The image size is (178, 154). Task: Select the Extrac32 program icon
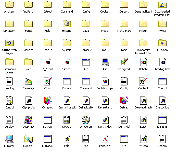click(x=48, y=139)
